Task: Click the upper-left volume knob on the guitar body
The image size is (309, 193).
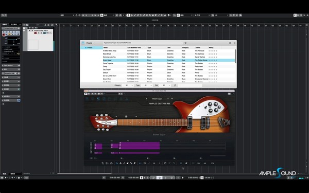Action: coord(210,104)
